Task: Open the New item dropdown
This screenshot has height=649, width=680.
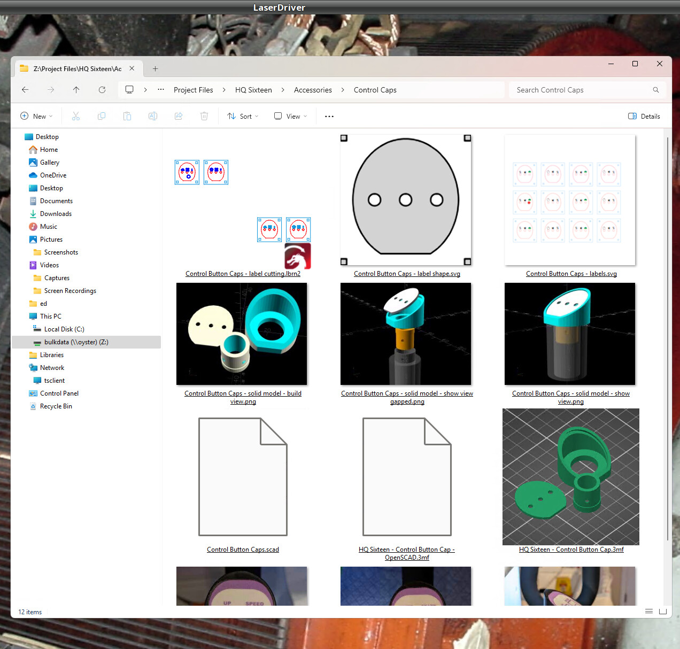Action: click(36, 116)
